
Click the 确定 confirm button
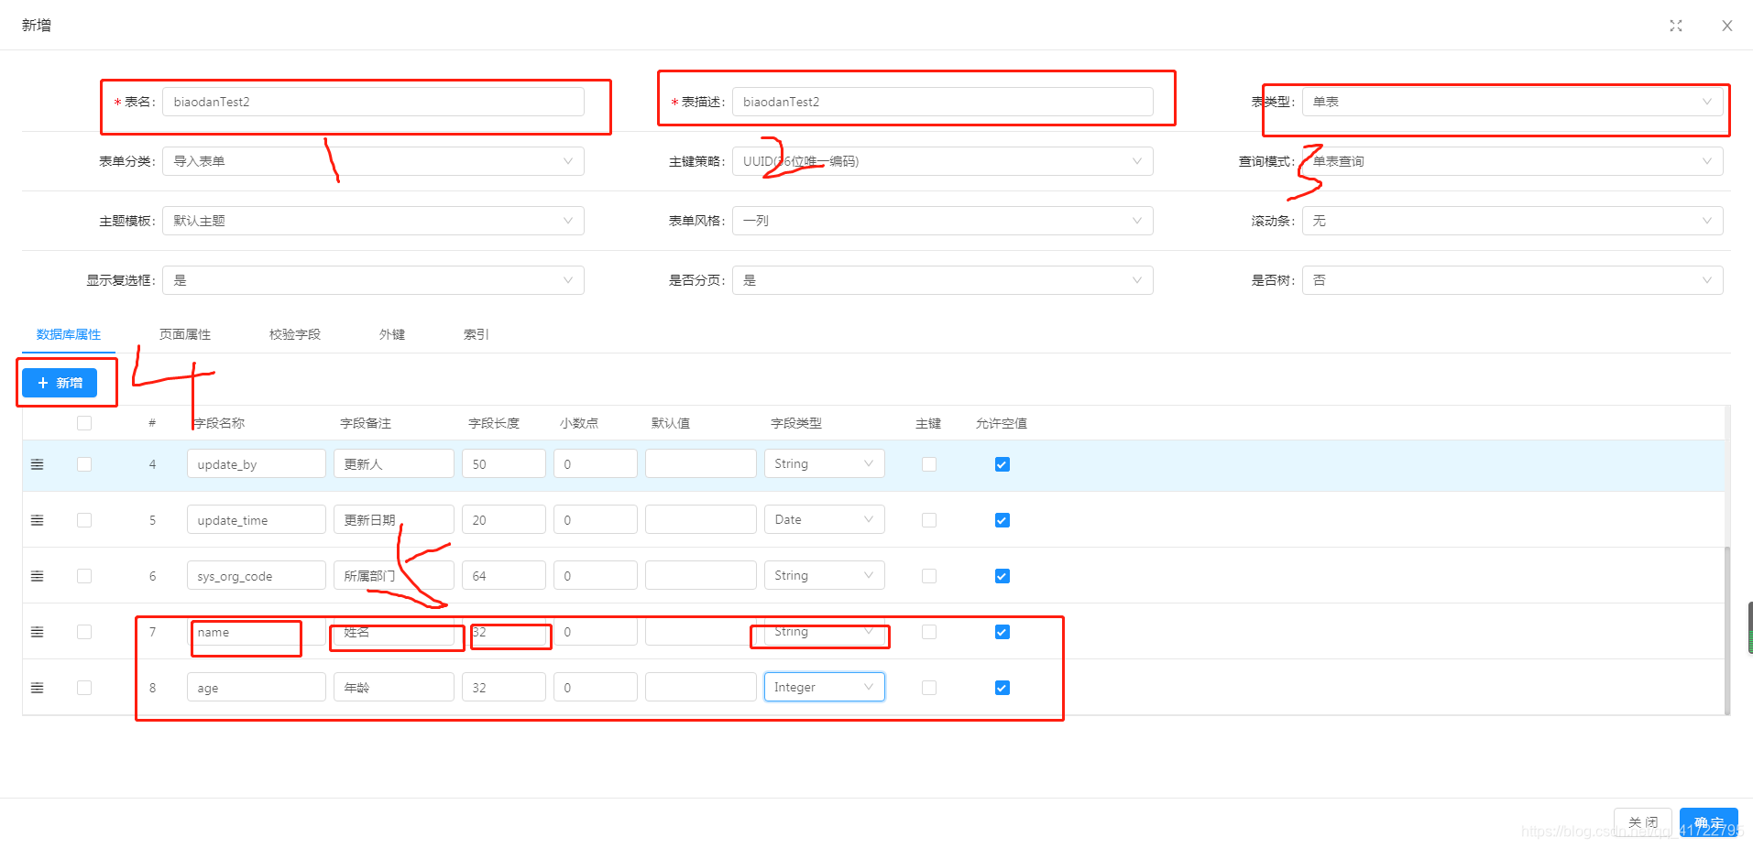click(x=1709, y=822)
